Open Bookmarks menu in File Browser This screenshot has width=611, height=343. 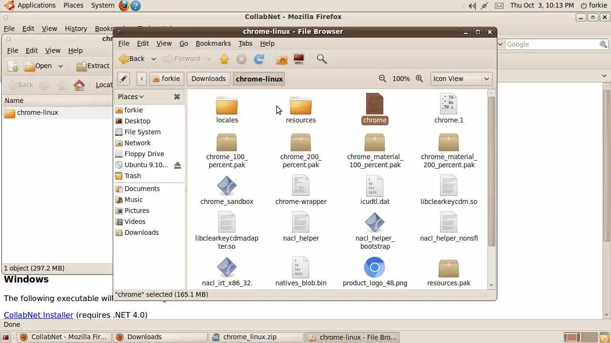(x=213, y=43)
